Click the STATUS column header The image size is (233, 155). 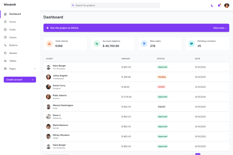pyautogui.click(x=161, y=59)
